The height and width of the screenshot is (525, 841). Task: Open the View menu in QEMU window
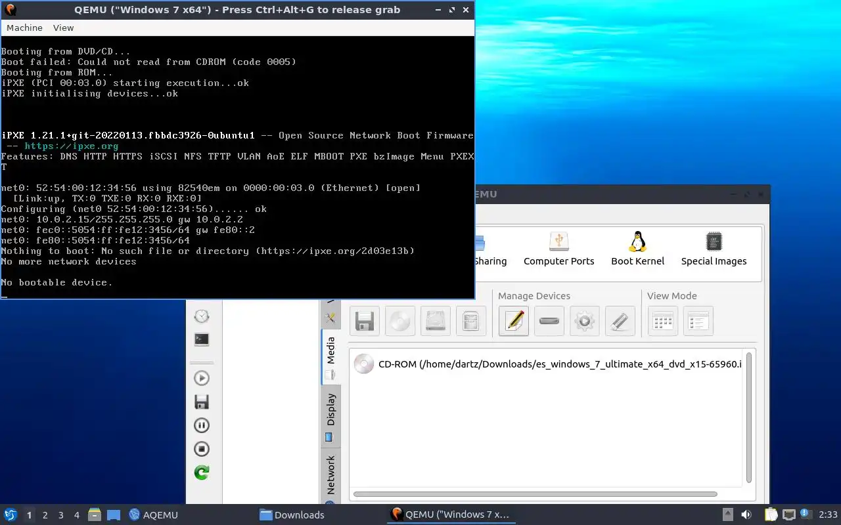[63, 28]
